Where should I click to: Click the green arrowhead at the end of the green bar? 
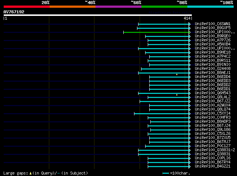pos(190,32)
